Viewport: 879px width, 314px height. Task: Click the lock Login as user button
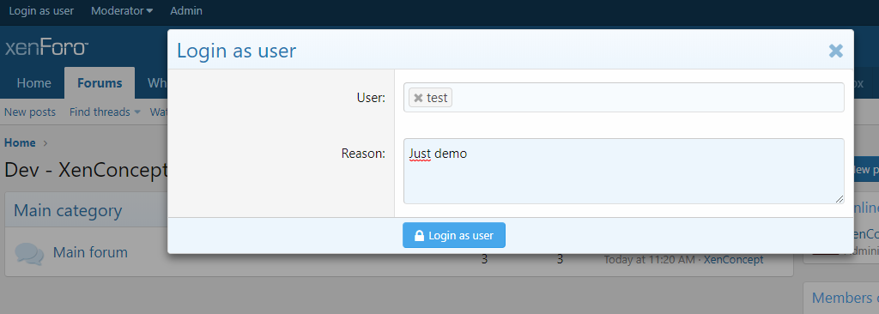(x=454, y=235)
